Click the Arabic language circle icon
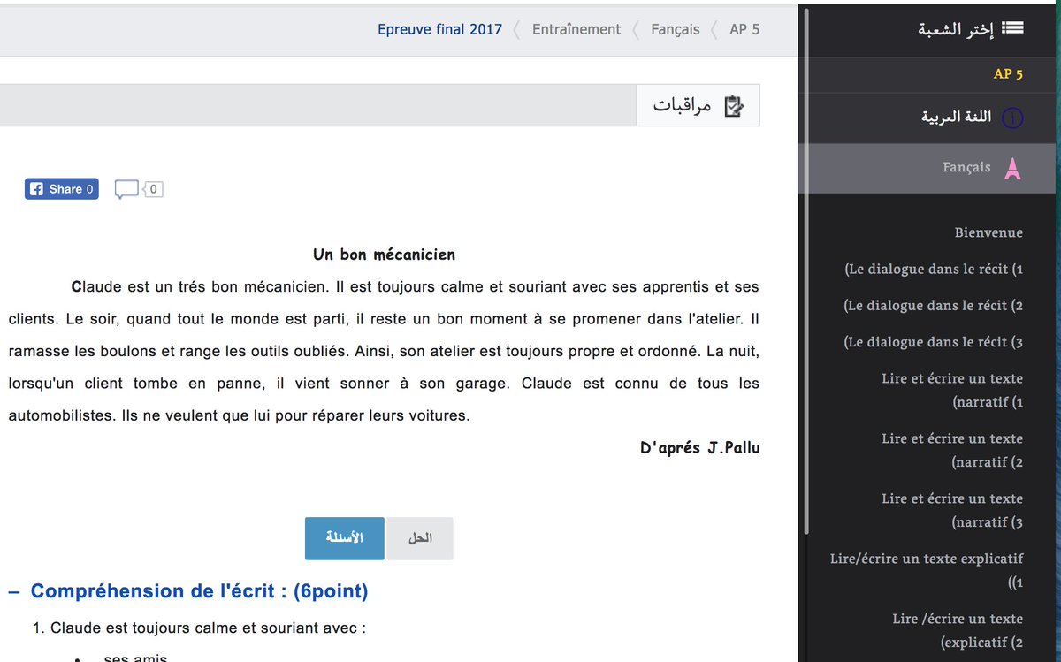The image size is (1061, 662). (x=1012, y=118)
